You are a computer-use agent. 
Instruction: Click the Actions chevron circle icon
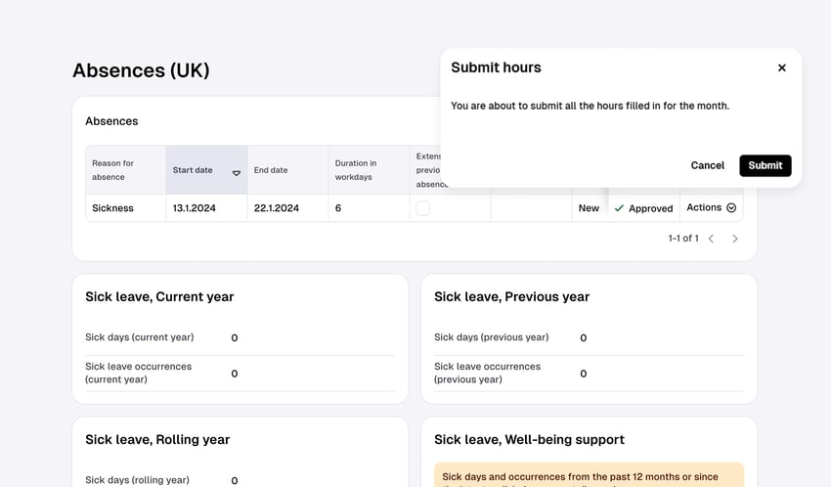pos(731,207)
